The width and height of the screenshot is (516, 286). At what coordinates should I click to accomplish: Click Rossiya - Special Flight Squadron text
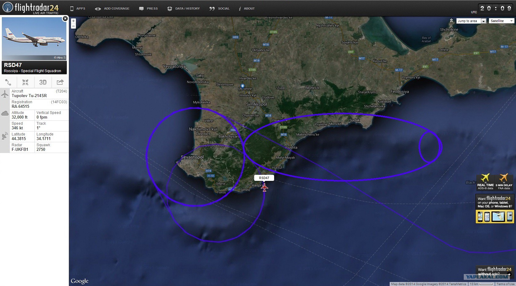click(x=33, y=71)
